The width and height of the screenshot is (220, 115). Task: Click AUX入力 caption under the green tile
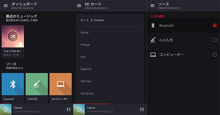tap(32, 99)
